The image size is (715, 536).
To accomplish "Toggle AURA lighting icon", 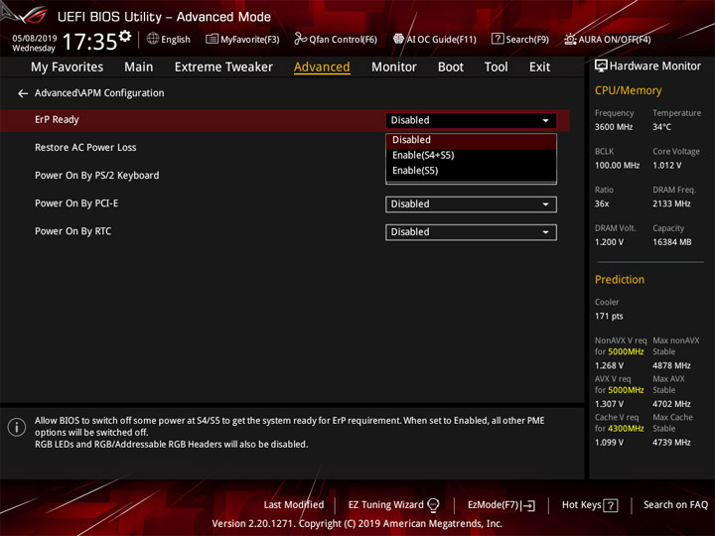I will [x=570, y=39].
